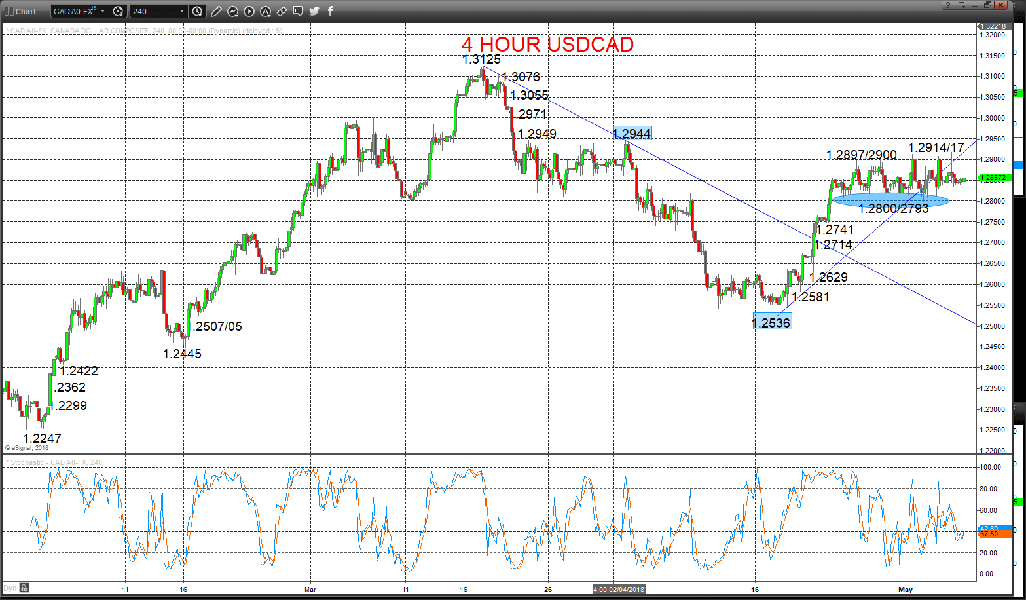Click the May label on time axis
The width and height of the screenshot is (1026, 600).
click(x=905, y=590)
